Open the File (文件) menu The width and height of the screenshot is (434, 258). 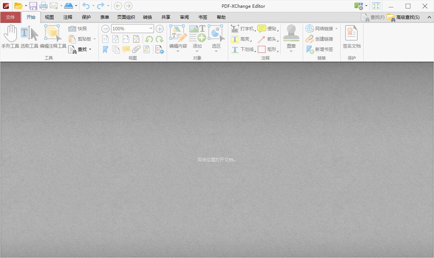tap(10, 17)
